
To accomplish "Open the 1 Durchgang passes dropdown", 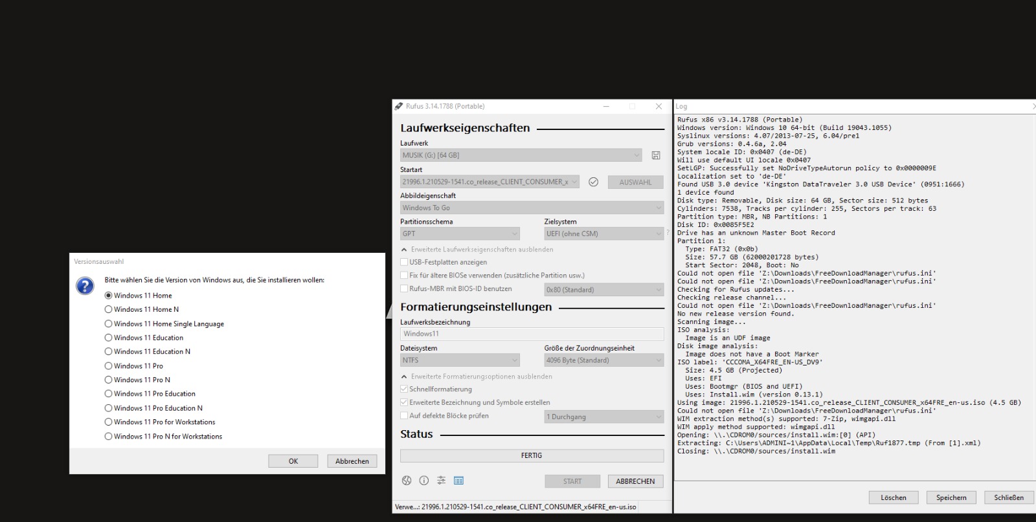I will pos(604,417).
